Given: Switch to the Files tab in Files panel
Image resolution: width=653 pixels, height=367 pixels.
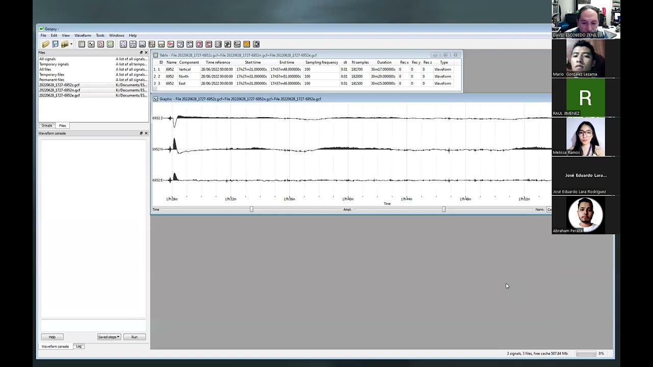Looking at the screenshot, I should point(62,125).
